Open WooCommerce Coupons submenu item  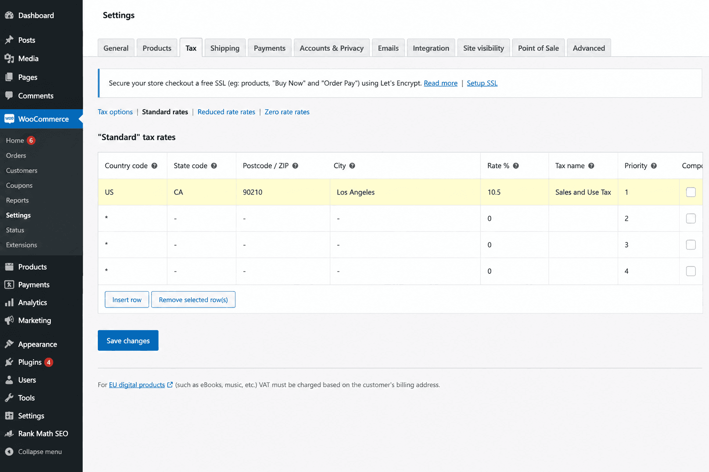coord(19,185)
